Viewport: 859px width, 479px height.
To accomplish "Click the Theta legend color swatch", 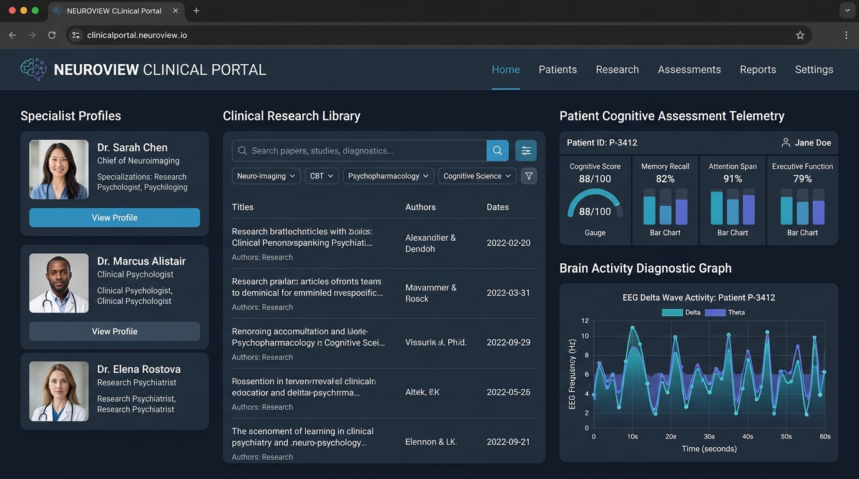I will pyautogui.click(x=715, y=312).
